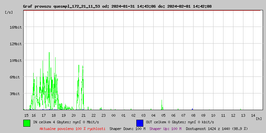The height and width of the screenshot is (133, 266).
Task: Select the 6Mbit y-axis label
Action: click(16, 77)
